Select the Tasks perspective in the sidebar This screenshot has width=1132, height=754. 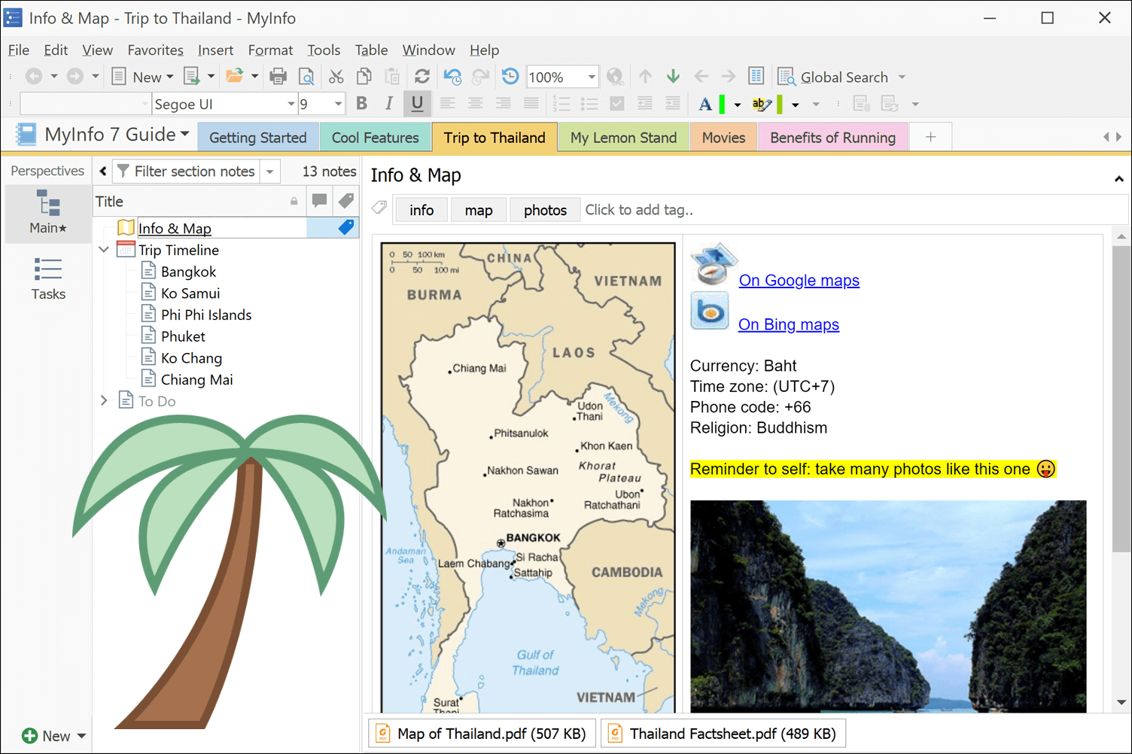point(47,280)
